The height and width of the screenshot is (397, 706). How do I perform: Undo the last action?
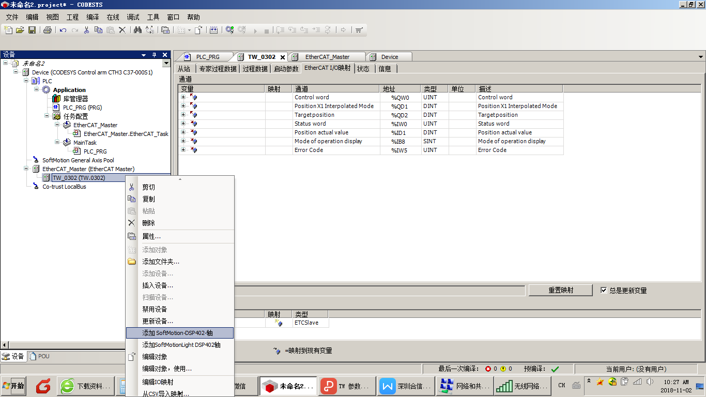tap(63, 30)
